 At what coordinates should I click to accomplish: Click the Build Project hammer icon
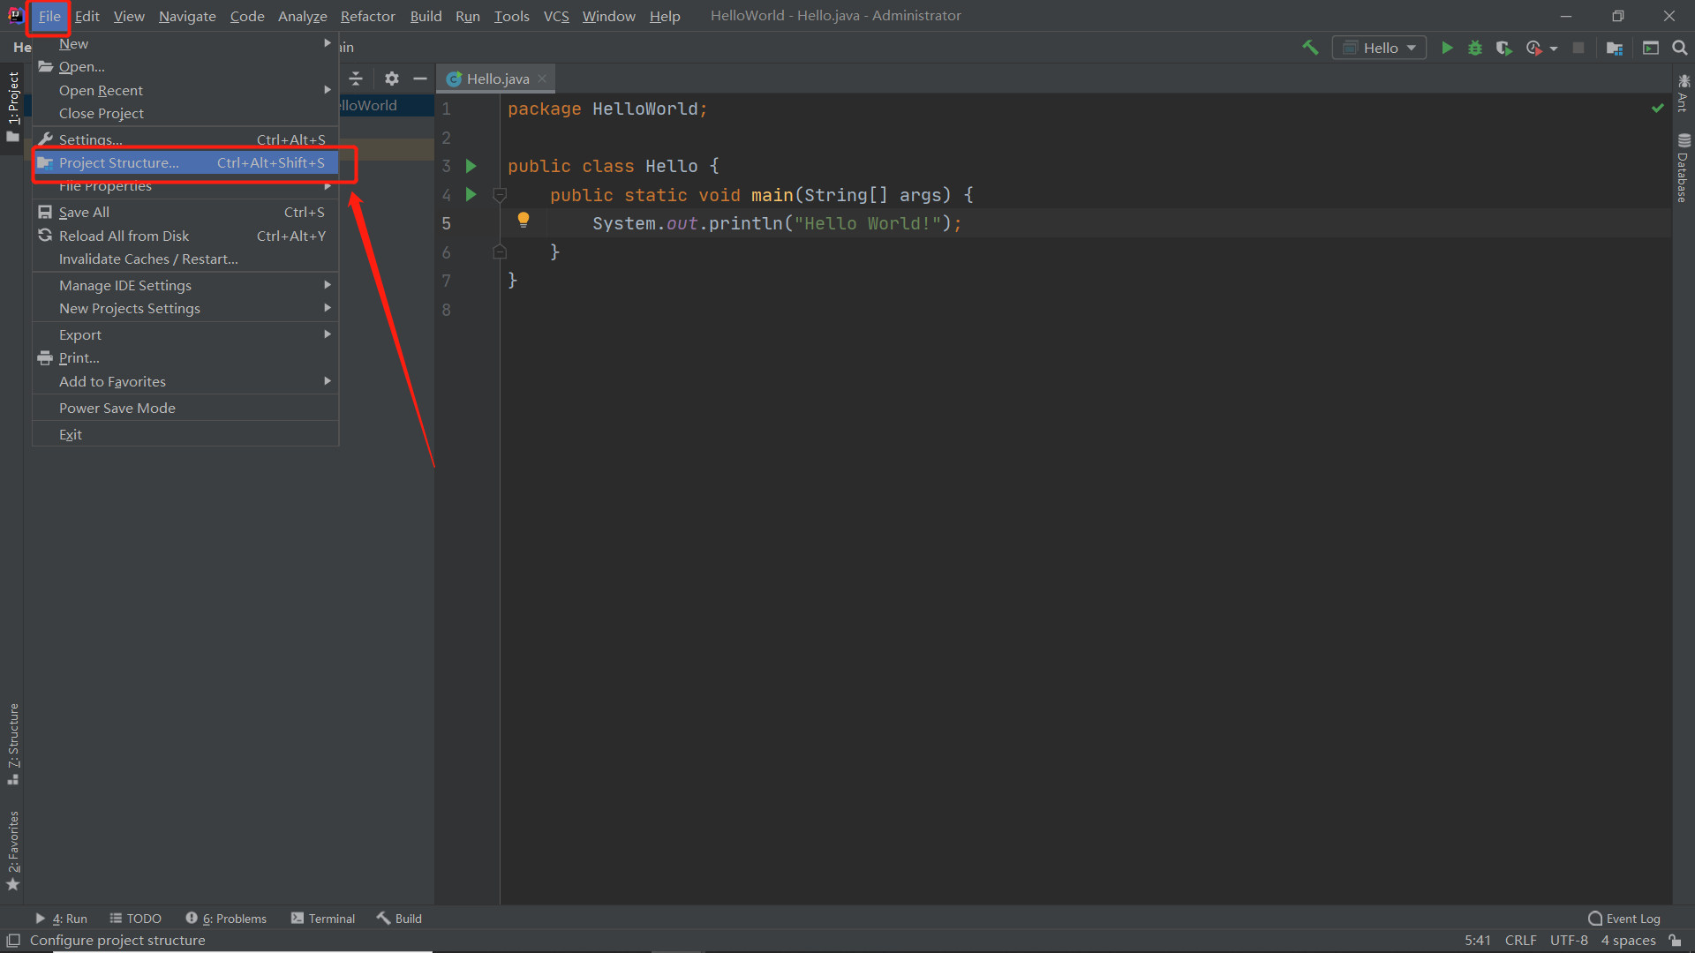[1310, 48]
